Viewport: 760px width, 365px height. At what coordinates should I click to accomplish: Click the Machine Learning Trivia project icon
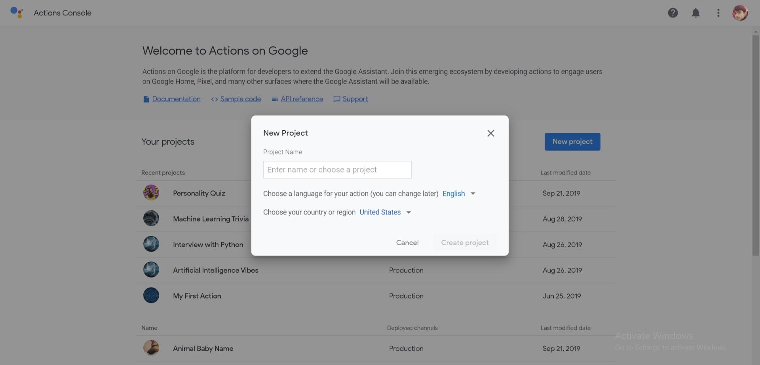click(151, 218)
